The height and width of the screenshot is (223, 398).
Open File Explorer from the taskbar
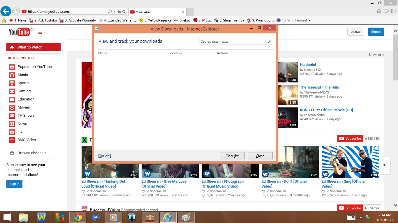coord(24,217)
